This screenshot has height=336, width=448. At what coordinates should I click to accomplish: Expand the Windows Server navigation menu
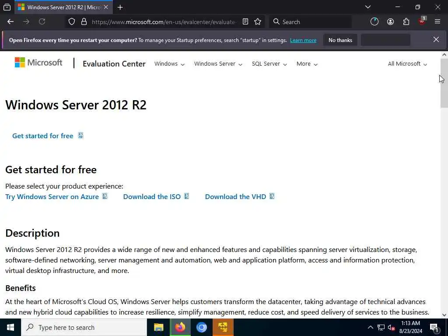pos(218,64)
